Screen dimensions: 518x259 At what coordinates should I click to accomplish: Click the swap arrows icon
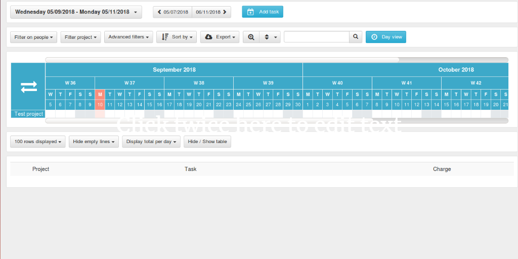coord(28,87)
